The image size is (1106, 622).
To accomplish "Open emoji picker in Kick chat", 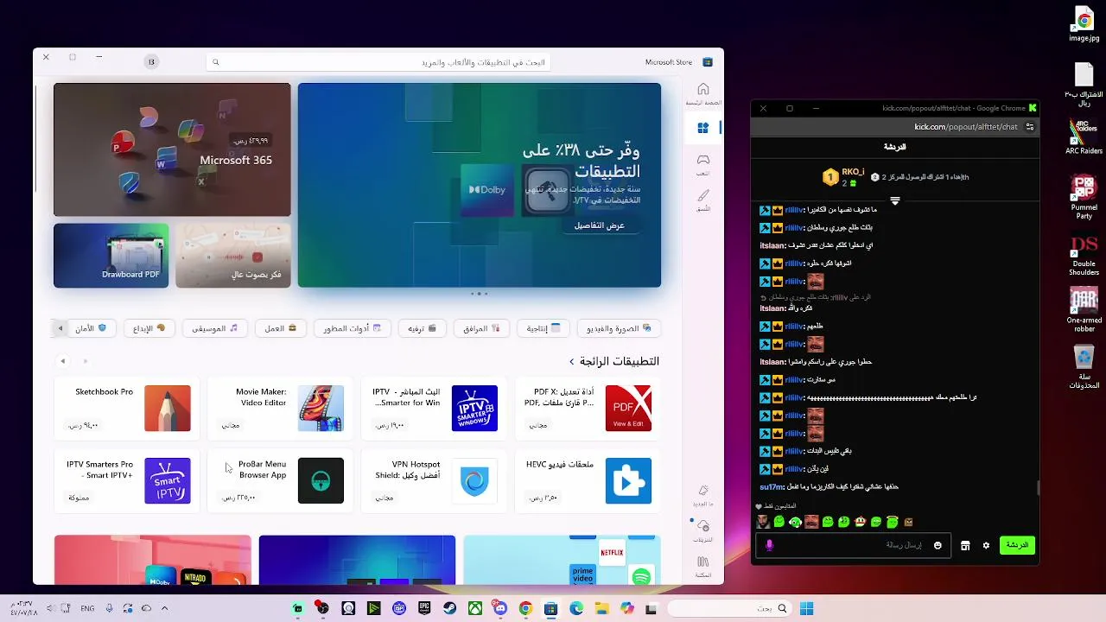I will (938, 545).
